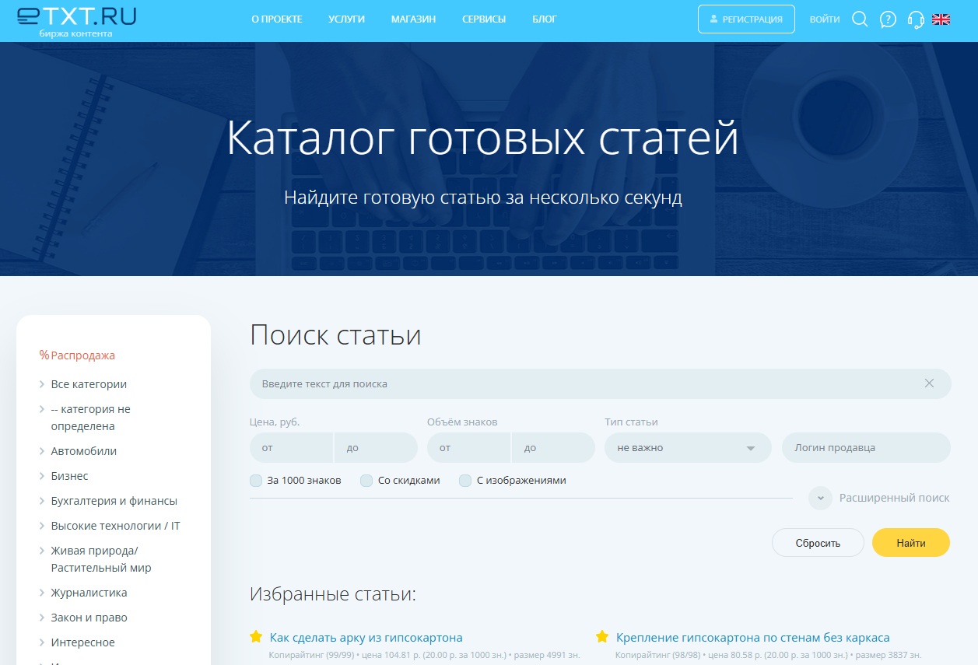Open the search magnifier icon in header

[860, 19]
